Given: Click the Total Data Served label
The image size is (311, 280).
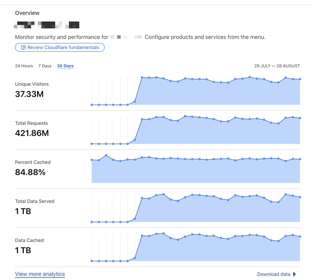Looking at the screenshot, I should [x=35, y=201].
